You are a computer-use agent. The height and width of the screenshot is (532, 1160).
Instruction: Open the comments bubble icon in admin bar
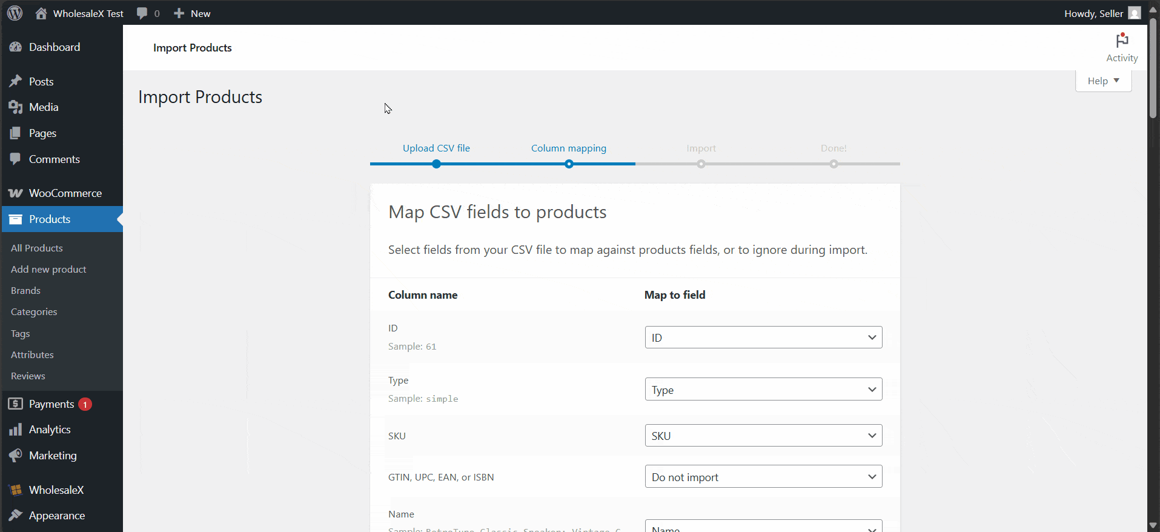(142, 13)
